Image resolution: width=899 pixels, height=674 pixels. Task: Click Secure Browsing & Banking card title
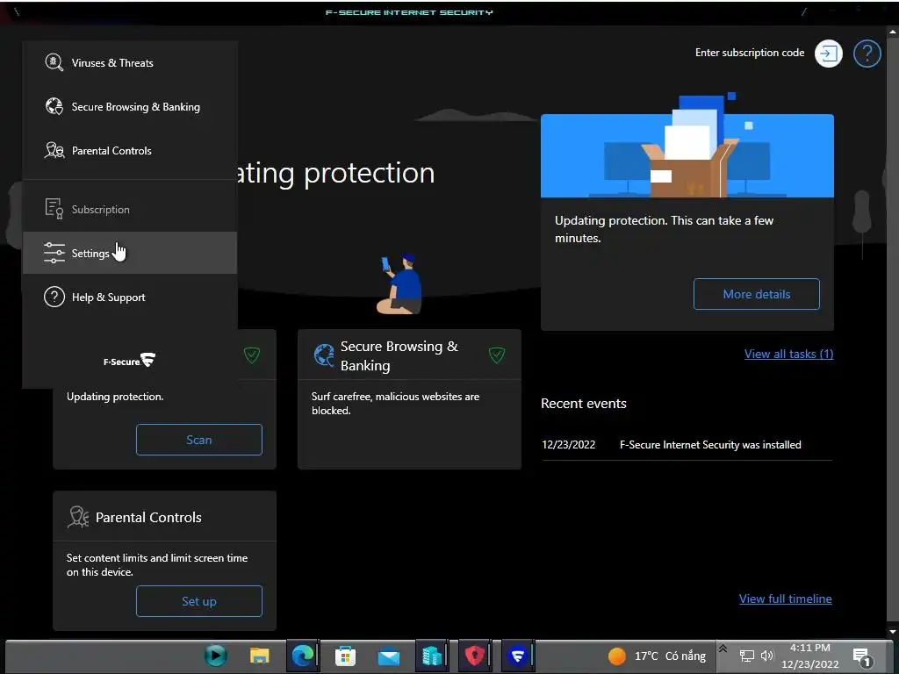(x=399, y=356)
